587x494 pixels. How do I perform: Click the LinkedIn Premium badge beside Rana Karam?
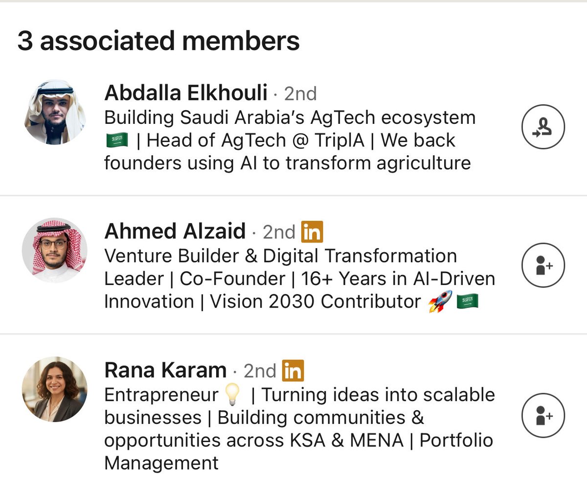point(293,371)
